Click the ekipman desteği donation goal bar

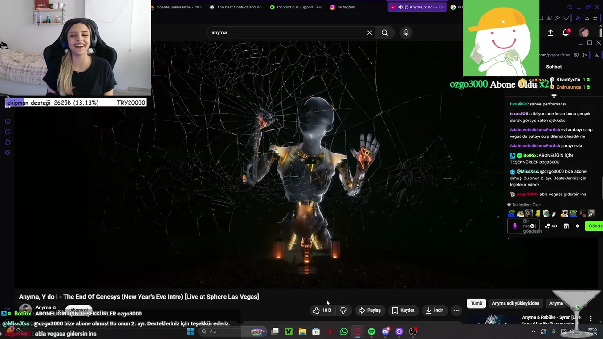76,103
